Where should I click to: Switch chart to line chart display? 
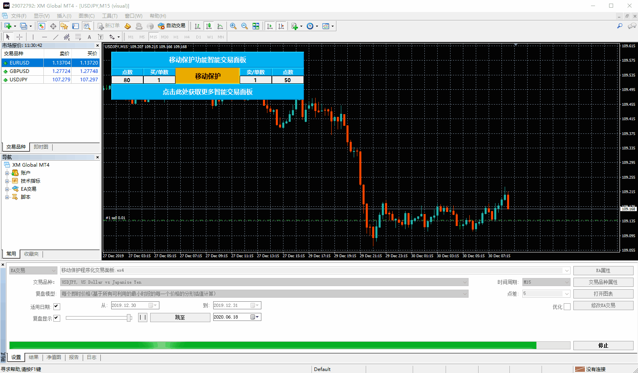pyautogui.click(x=220, y=26)
